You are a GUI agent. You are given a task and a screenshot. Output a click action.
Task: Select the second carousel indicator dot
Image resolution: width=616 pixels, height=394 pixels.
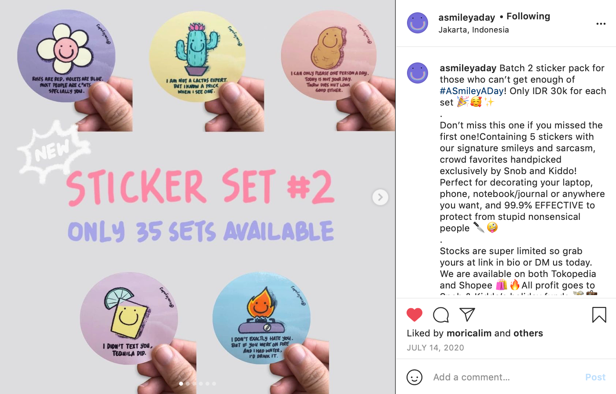click(187, 384)
